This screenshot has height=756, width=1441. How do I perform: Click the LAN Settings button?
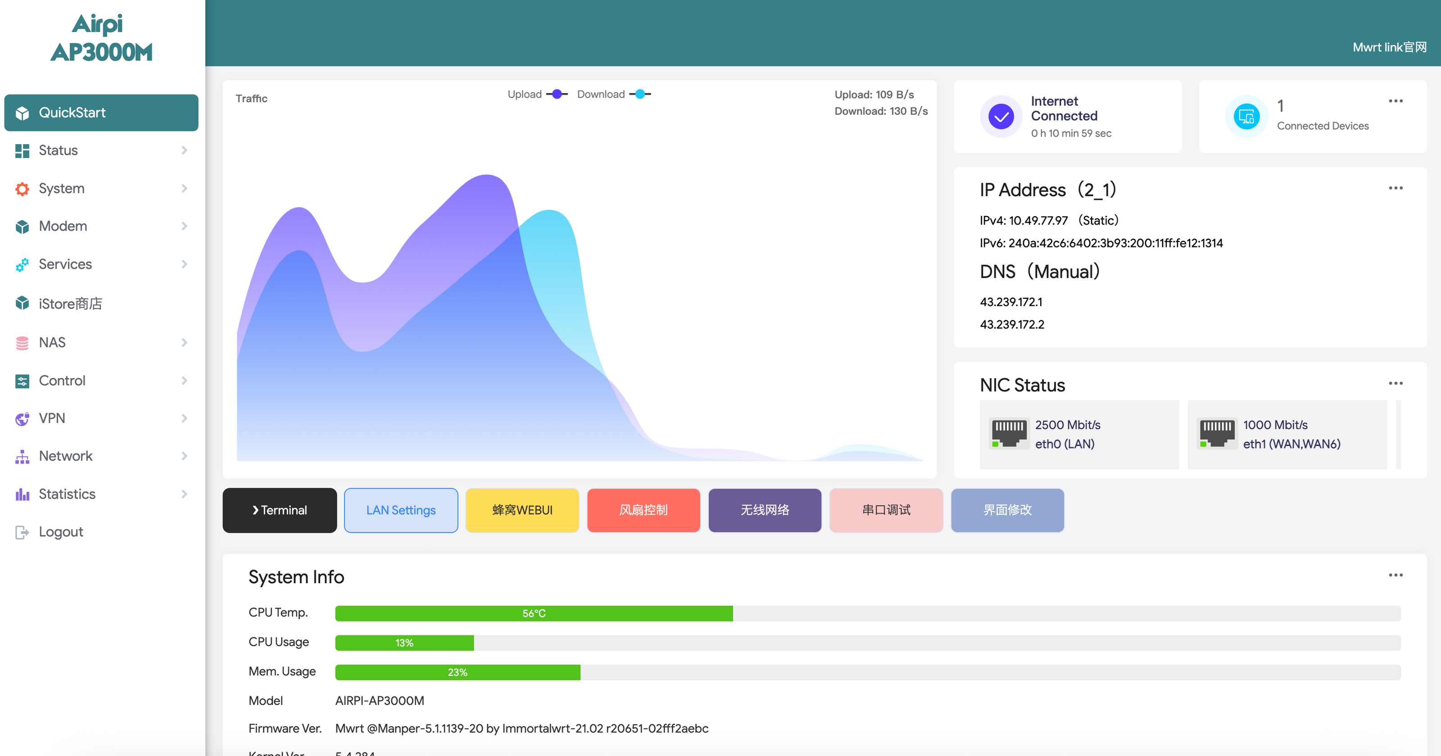(x=400, y=510)
